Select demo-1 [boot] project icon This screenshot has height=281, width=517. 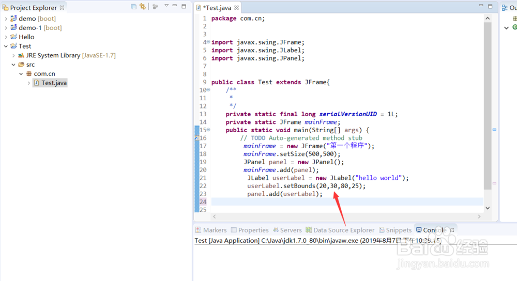13,27
